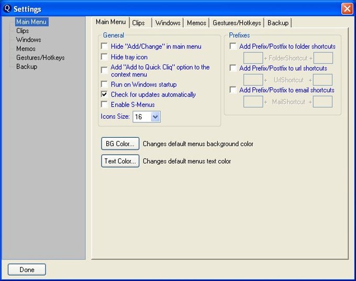
Task: Close the Settings window
Action: click(x=347, y=9)
